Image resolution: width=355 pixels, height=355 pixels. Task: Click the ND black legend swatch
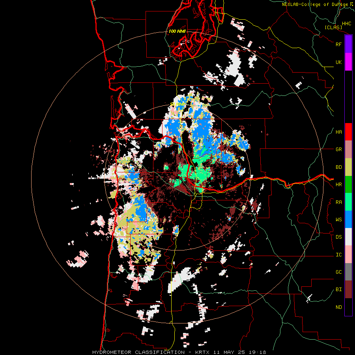coord(348,307)
